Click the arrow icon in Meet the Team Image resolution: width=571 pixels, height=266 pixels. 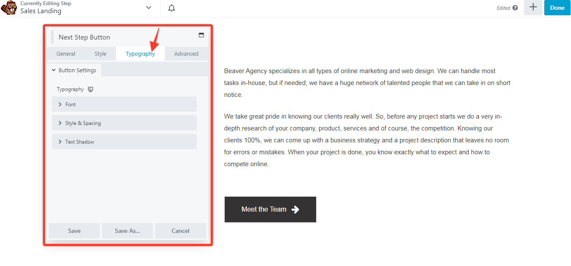coord(295,209)
